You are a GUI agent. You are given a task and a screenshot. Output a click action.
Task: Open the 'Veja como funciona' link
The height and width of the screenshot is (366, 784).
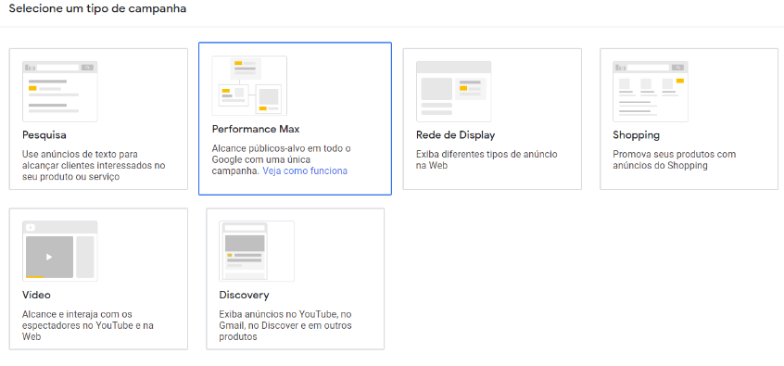[305, 171]
